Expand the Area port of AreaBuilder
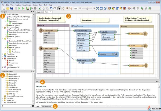161x111 pixels. pos(102,35)
